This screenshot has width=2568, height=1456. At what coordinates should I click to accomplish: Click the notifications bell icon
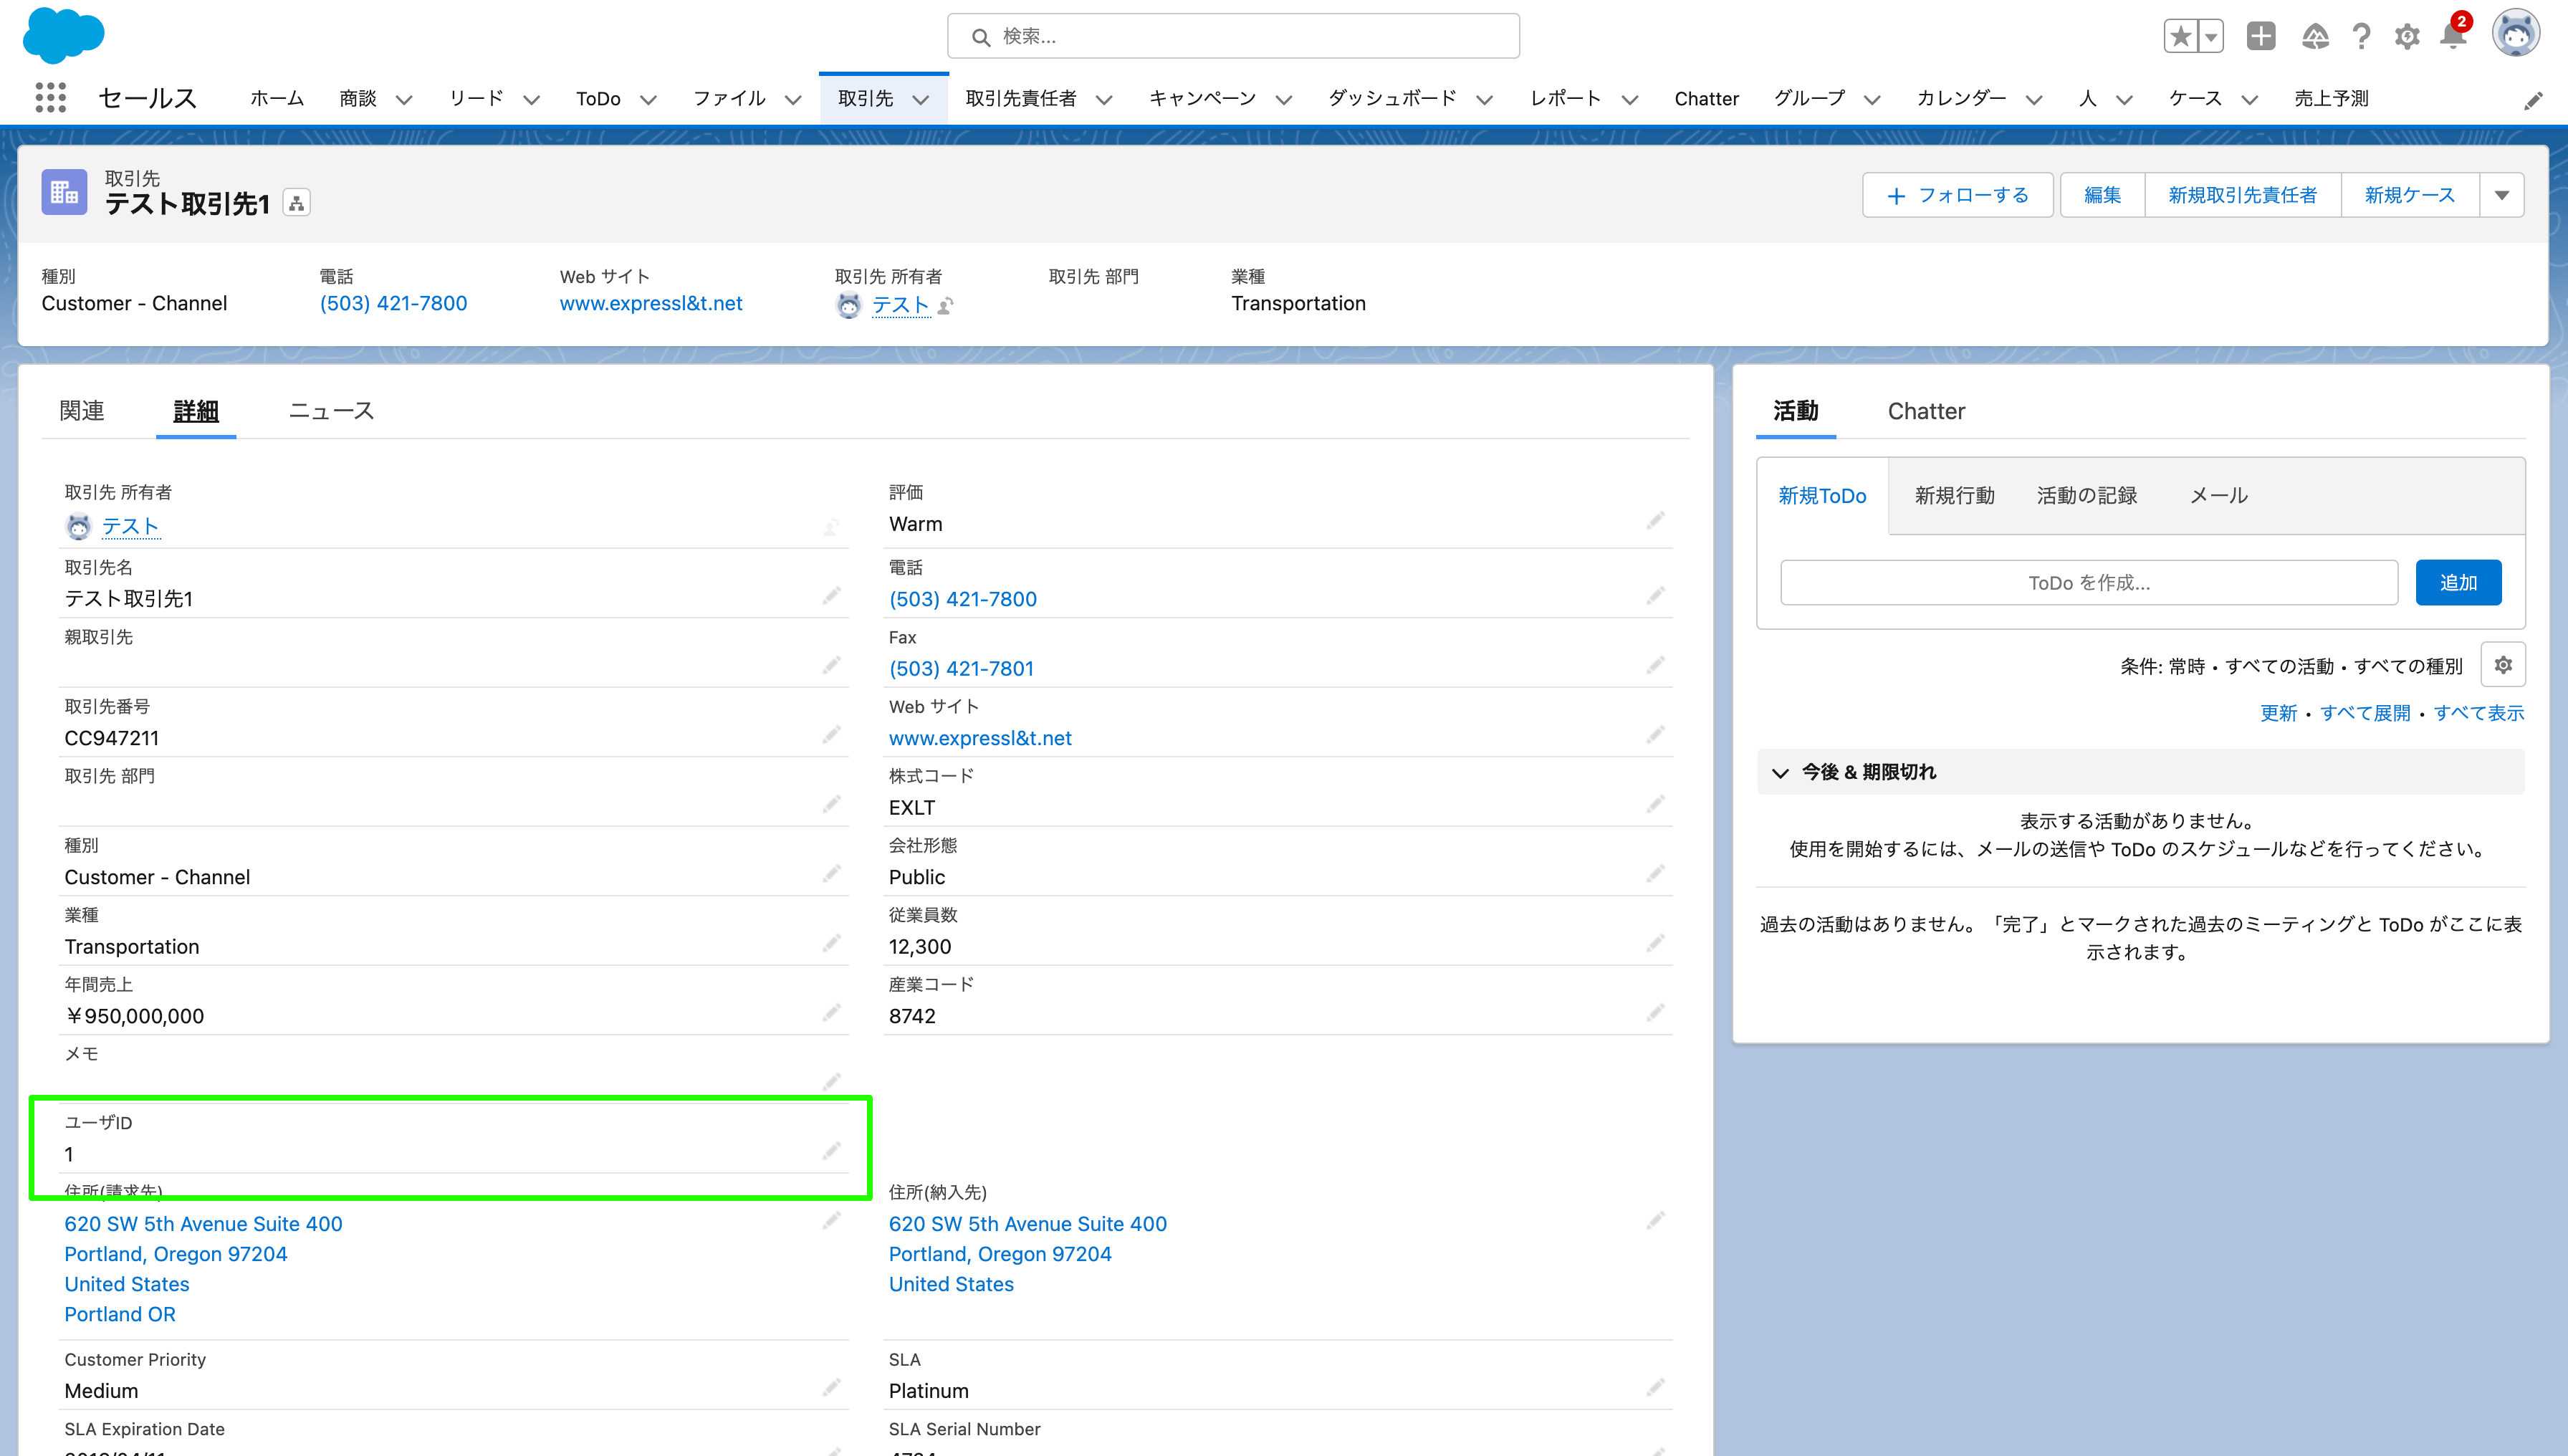2453,36
